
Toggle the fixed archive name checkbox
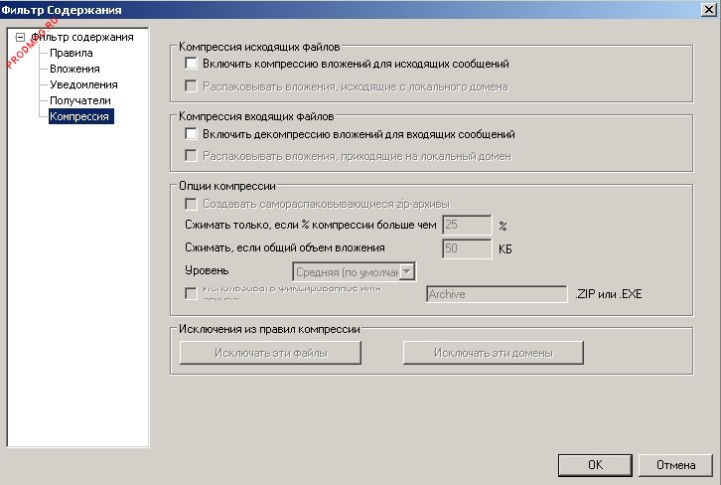point(192,293)
